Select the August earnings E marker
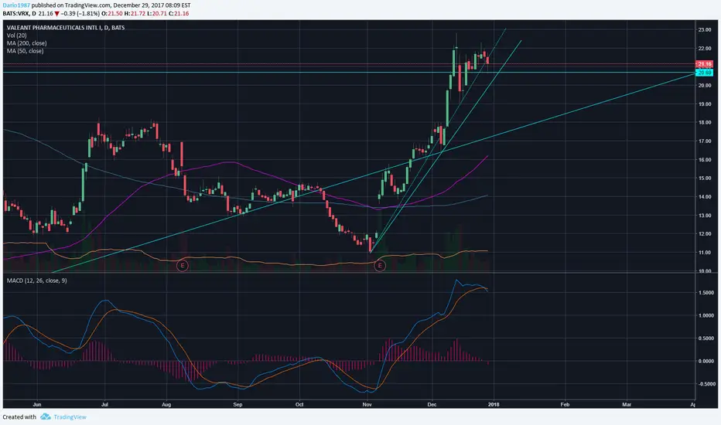This screenshot has height=425, width=721. pos(183,265)
